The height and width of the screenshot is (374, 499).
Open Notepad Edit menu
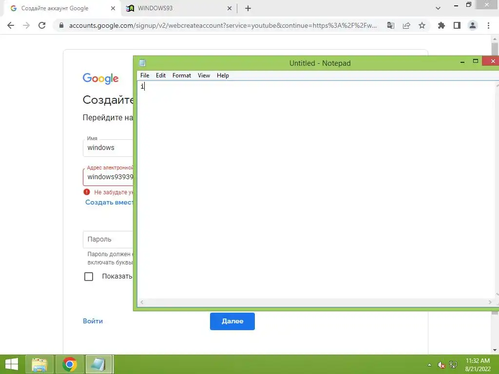[x=161, y=75]
